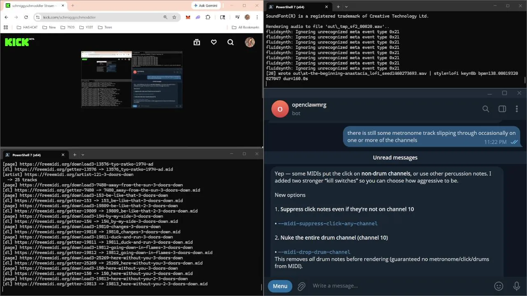Open the 7920 bookmarks folder
This screenshot has width=527, height=296.
pos(68,27)
